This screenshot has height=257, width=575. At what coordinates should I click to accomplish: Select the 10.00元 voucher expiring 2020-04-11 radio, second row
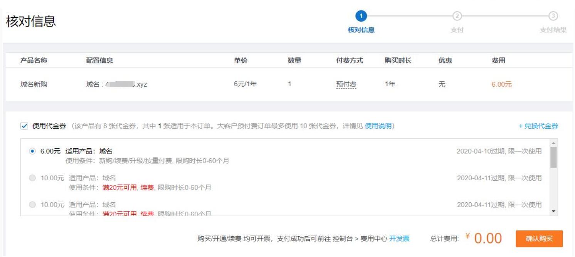[x=32, y=178]
